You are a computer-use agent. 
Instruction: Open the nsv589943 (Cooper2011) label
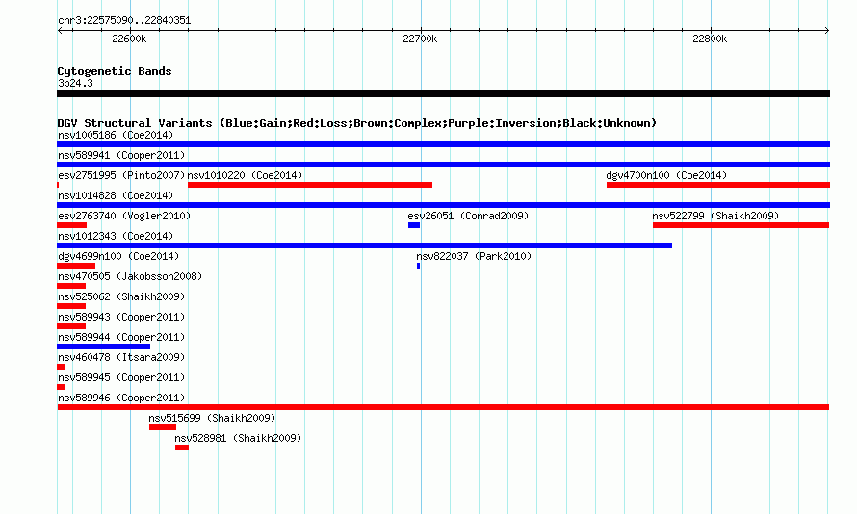121,317
